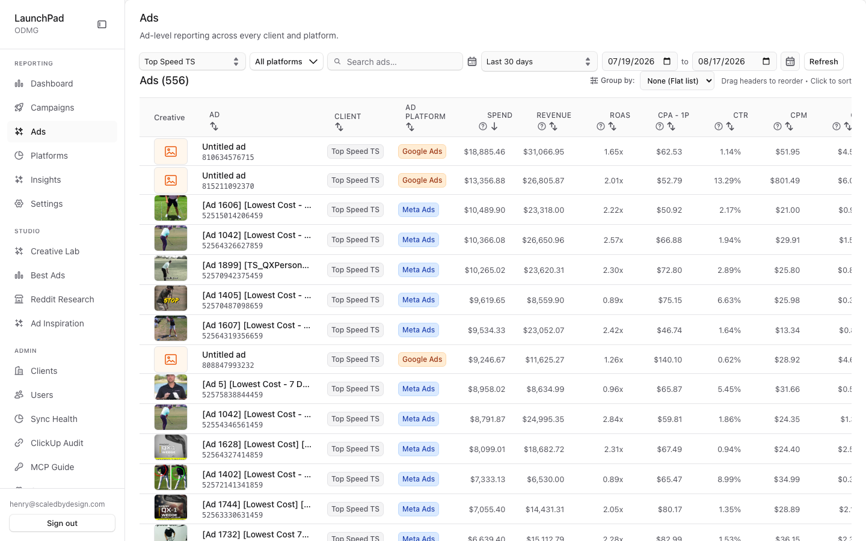
Task: Open the Last 30 days range dropdown
Action: [539, 61]
